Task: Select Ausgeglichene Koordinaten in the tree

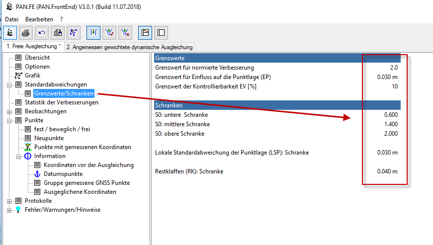Action: click(x=80, y=192)
